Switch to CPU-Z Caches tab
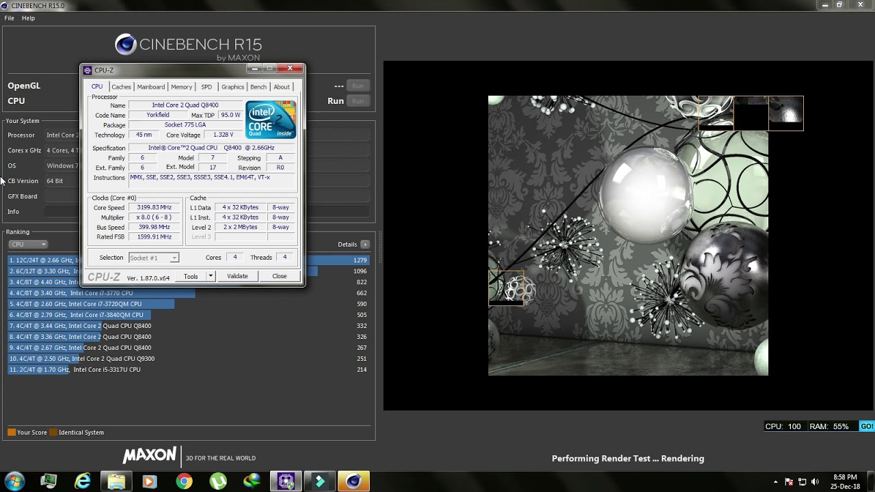This screenshot has width=875, height=492. pyautogui.click(x=121, y=87)
